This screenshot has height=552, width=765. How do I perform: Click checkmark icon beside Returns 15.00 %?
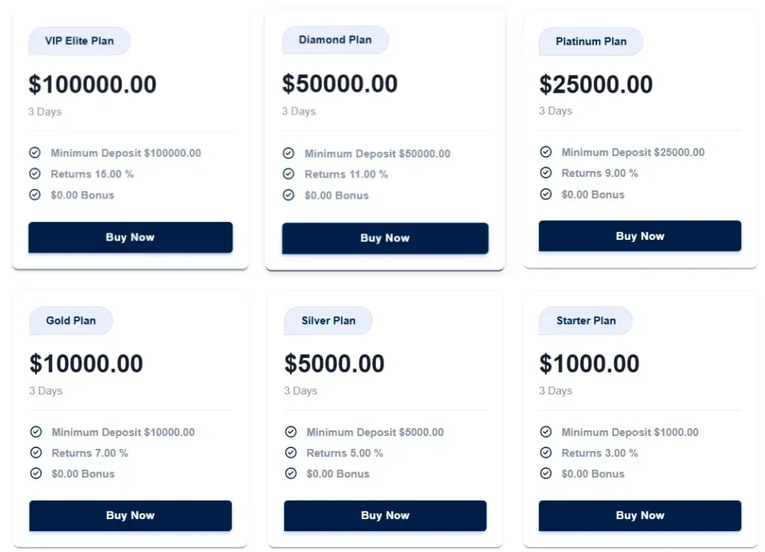(x=34, y=174)
